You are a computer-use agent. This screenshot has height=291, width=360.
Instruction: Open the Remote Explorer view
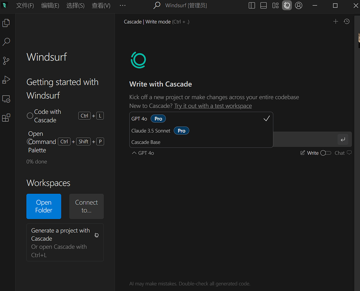click(x=6, y=99)
